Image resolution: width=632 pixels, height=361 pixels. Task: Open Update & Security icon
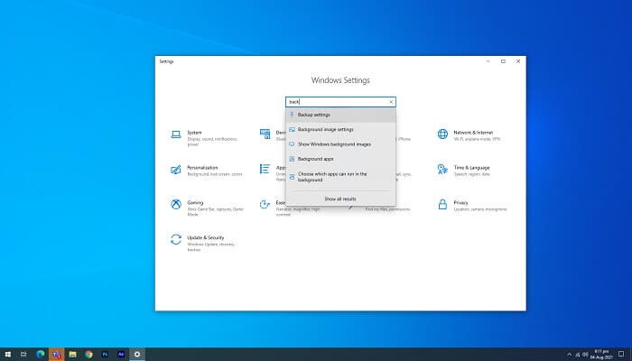click(176, 239)
